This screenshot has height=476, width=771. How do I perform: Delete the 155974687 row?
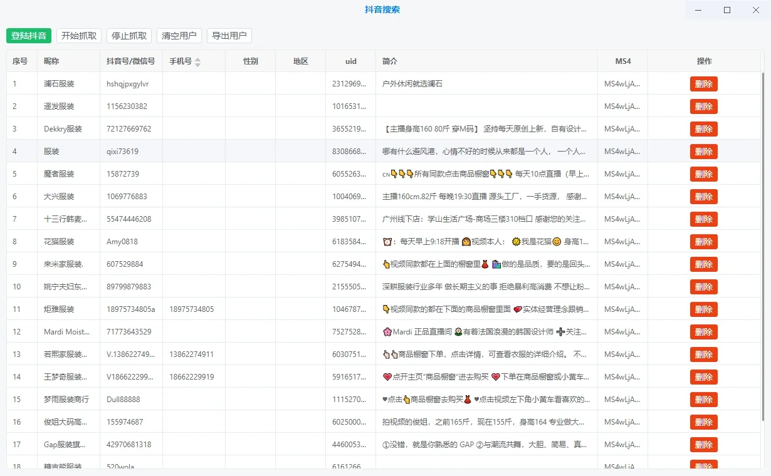[704, 422]
